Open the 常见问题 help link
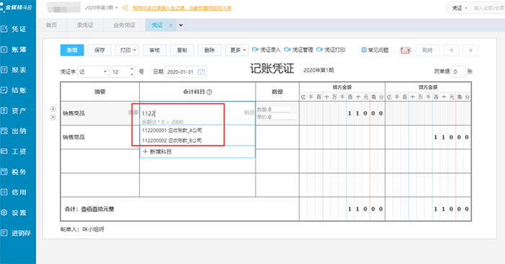The image size is (505, 264). 375,50
